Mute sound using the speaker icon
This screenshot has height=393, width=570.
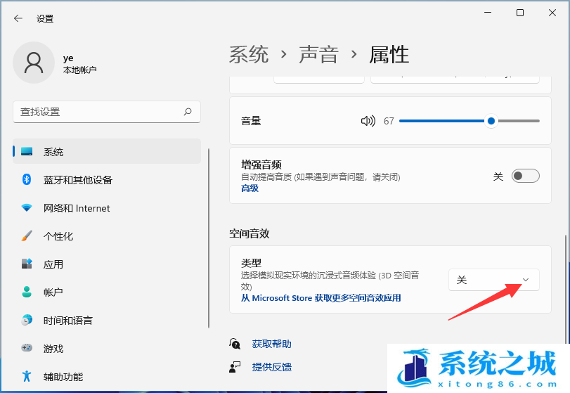click(368, 121)
